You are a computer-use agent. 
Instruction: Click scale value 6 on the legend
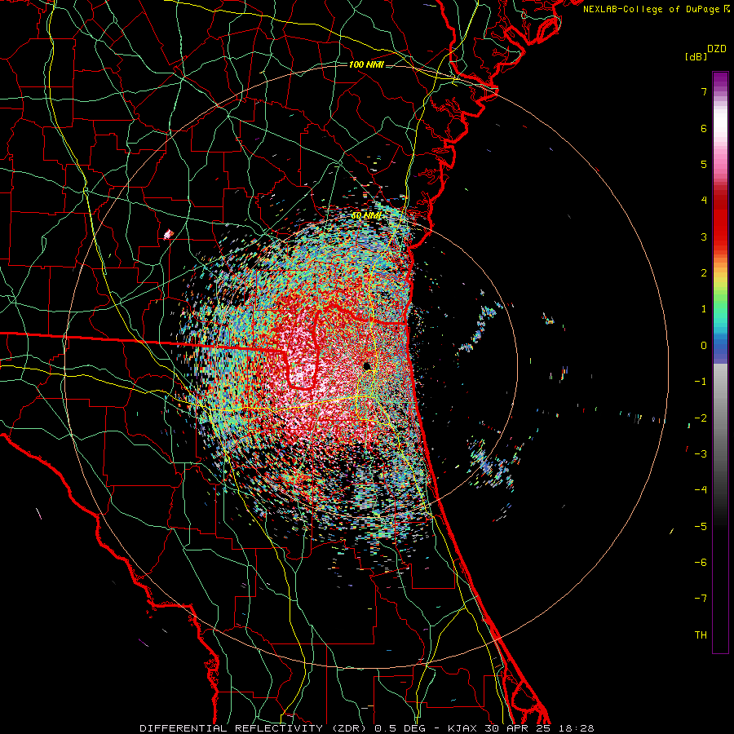(x=704, y=128)
